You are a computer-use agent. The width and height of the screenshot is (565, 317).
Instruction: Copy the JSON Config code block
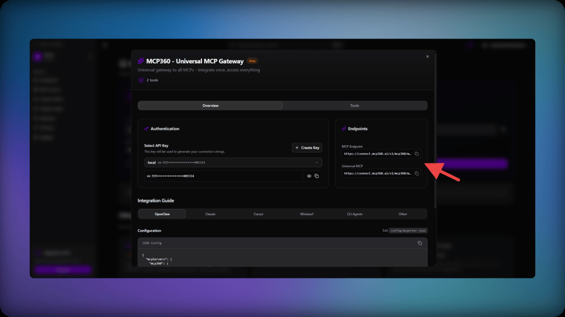pos(420,243)
